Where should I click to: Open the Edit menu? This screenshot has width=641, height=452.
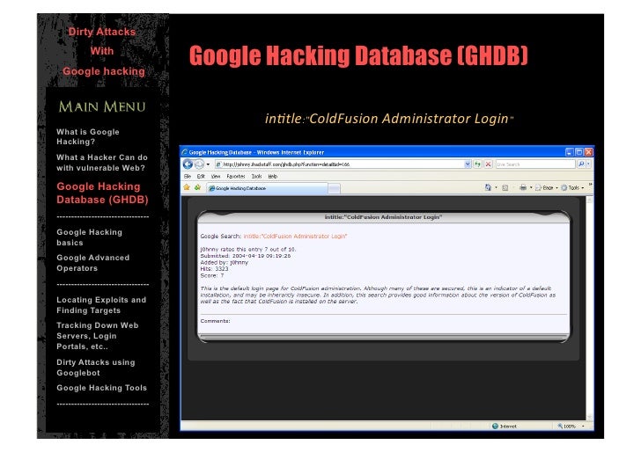[x=201, y=177]
